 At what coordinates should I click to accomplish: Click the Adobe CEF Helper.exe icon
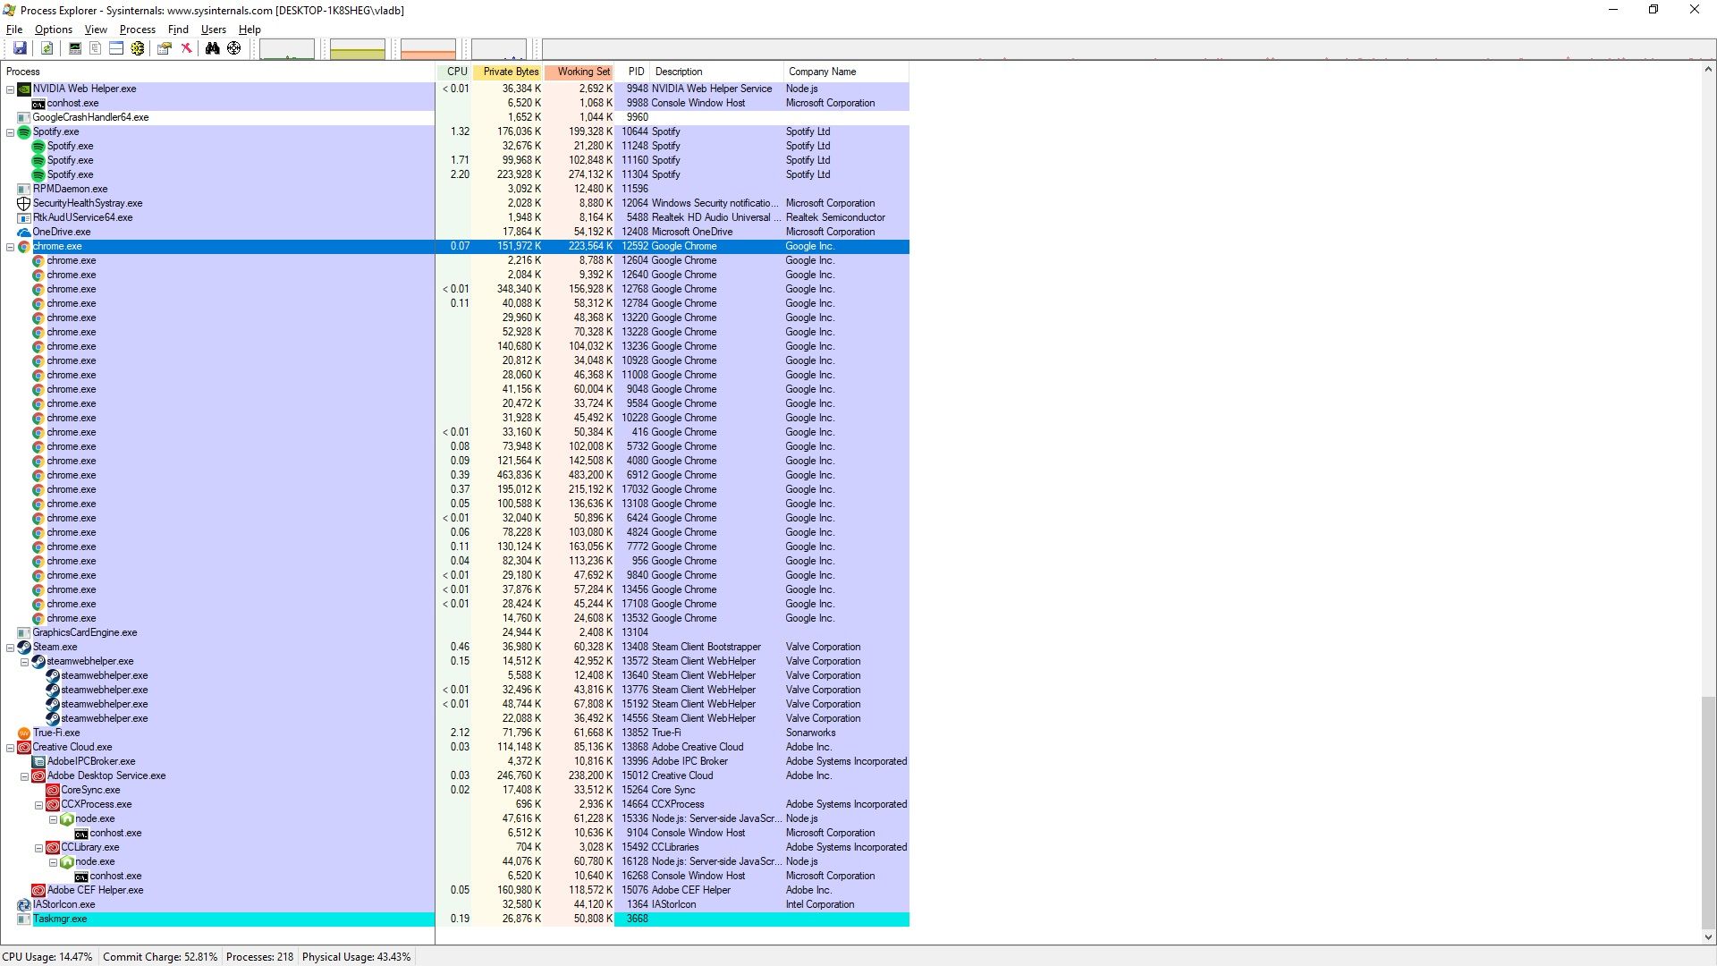pyautogui.click(x=38, y=890)
